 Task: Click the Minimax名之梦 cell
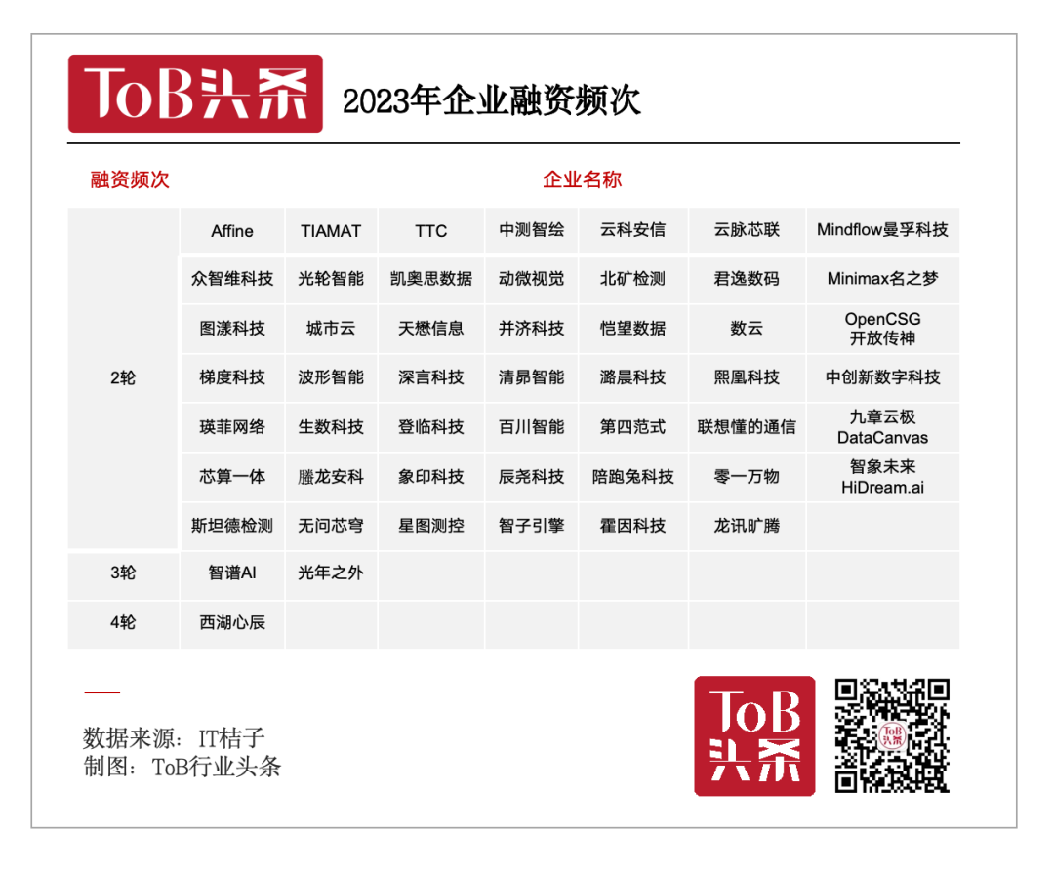(x=882, y=279)
